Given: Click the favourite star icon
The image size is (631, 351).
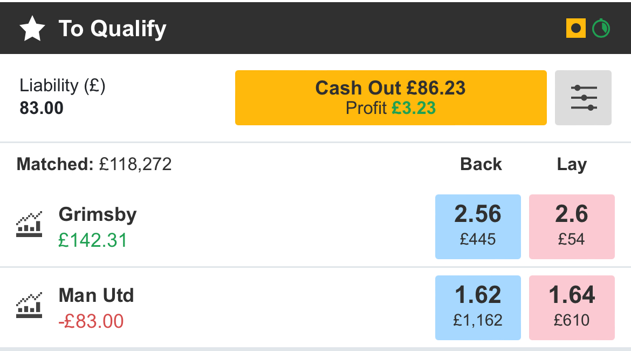Looking at the screenshot, I should (x=32, y=29).
